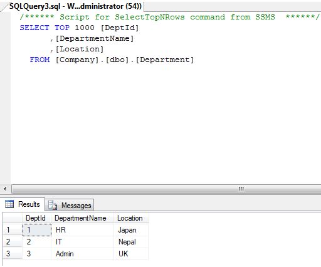This screenshot has width=321, height=267.
Task: Click the DeptId cell of IT row
Action: pyautogui.click(x=37, y=242)
